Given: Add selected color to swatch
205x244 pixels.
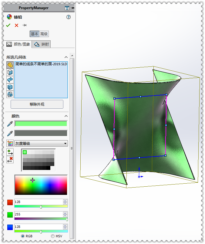Looking at the screenshot, I should (x=10, y=152).
